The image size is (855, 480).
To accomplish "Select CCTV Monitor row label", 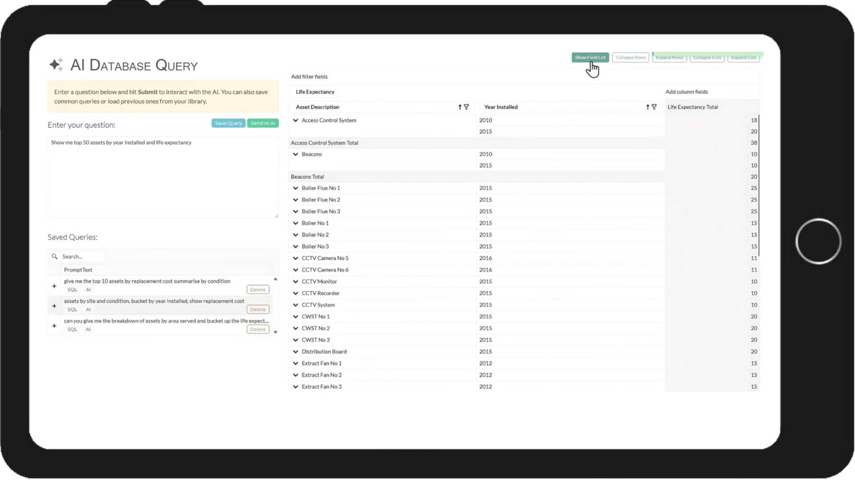I will click(319, 282).
